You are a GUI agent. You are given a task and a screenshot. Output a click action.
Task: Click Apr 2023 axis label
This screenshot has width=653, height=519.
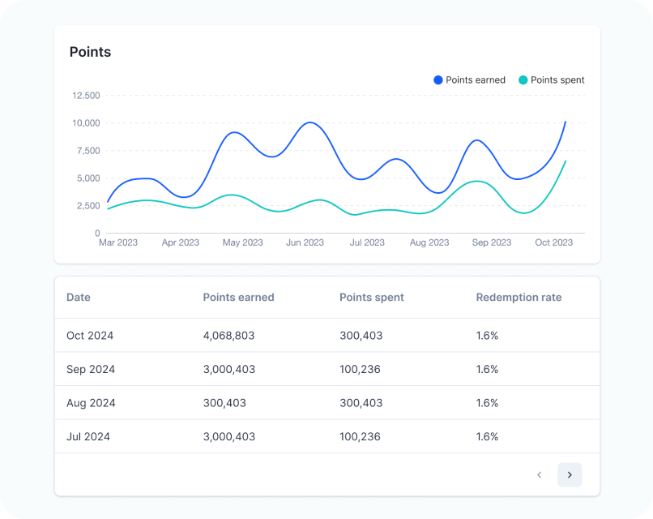[x=181, y=242]
